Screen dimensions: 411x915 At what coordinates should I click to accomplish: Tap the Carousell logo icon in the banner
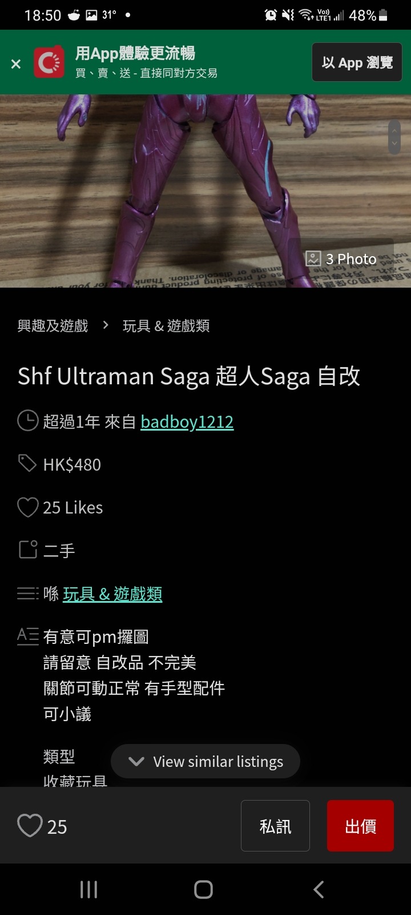(x=49, y=62)
